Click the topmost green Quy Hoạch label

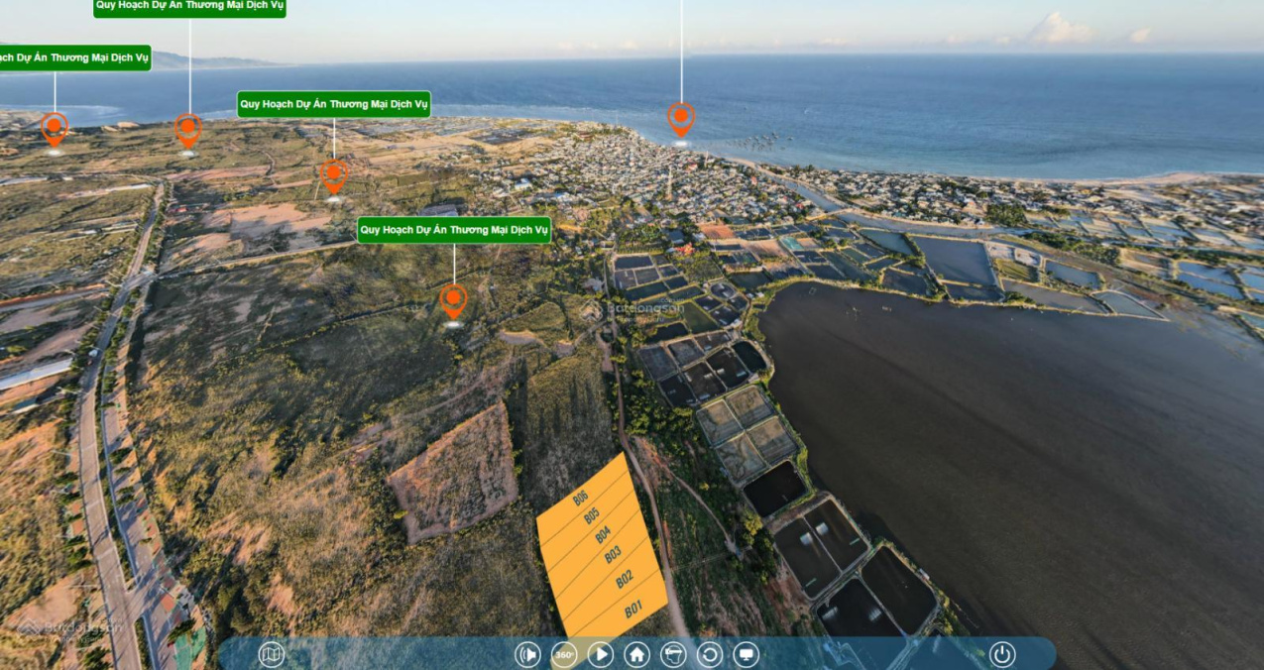(x=189, y=7)
